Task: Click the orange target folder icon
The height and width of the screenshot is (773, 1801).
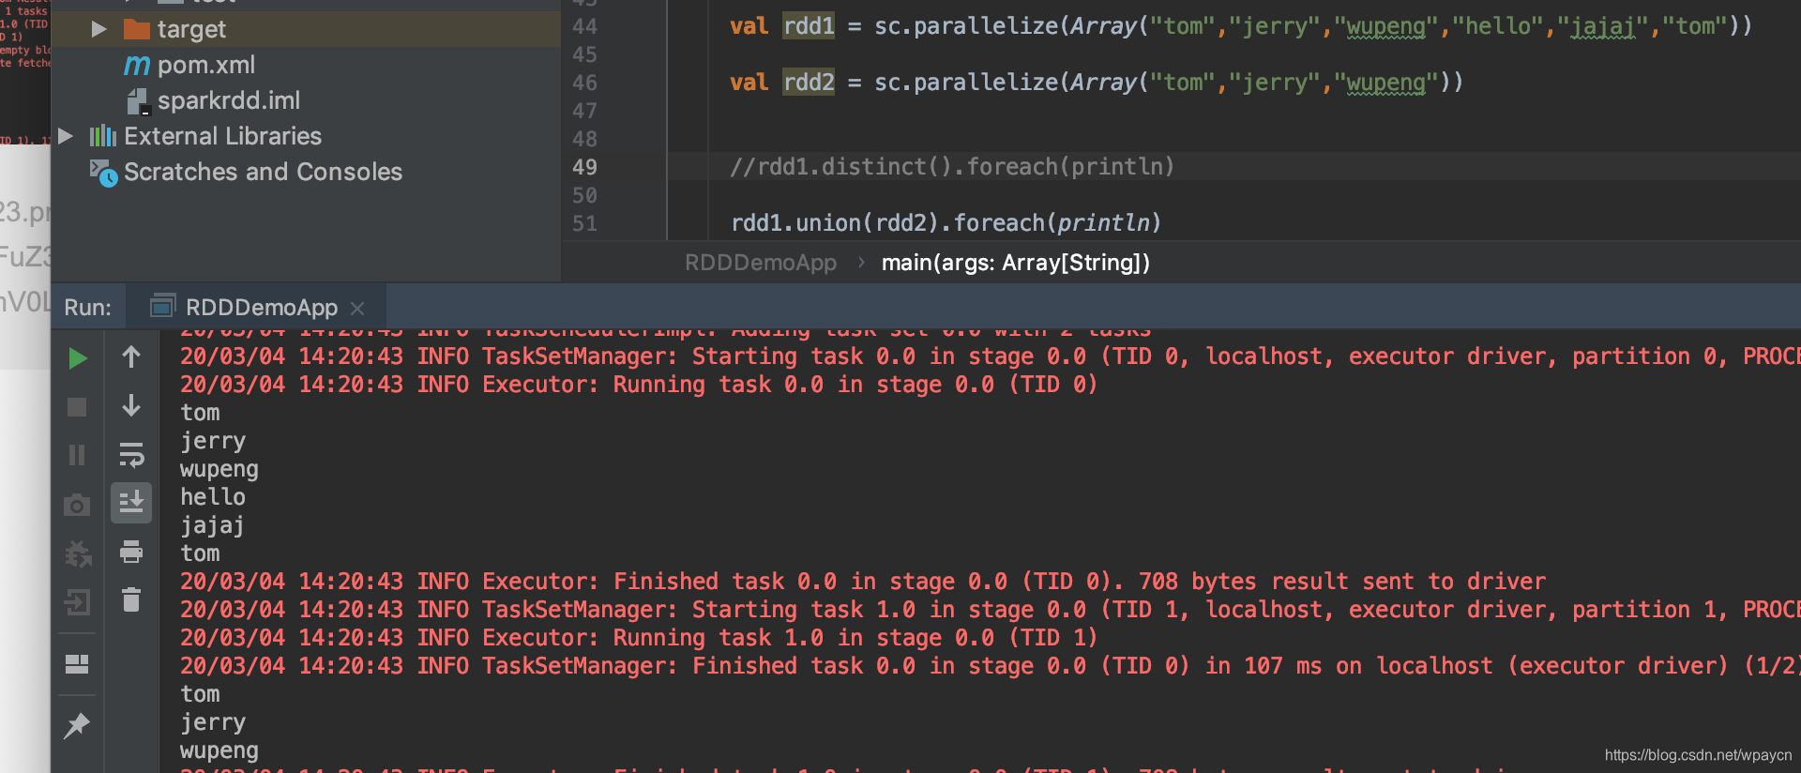Action: click(137, 29)
